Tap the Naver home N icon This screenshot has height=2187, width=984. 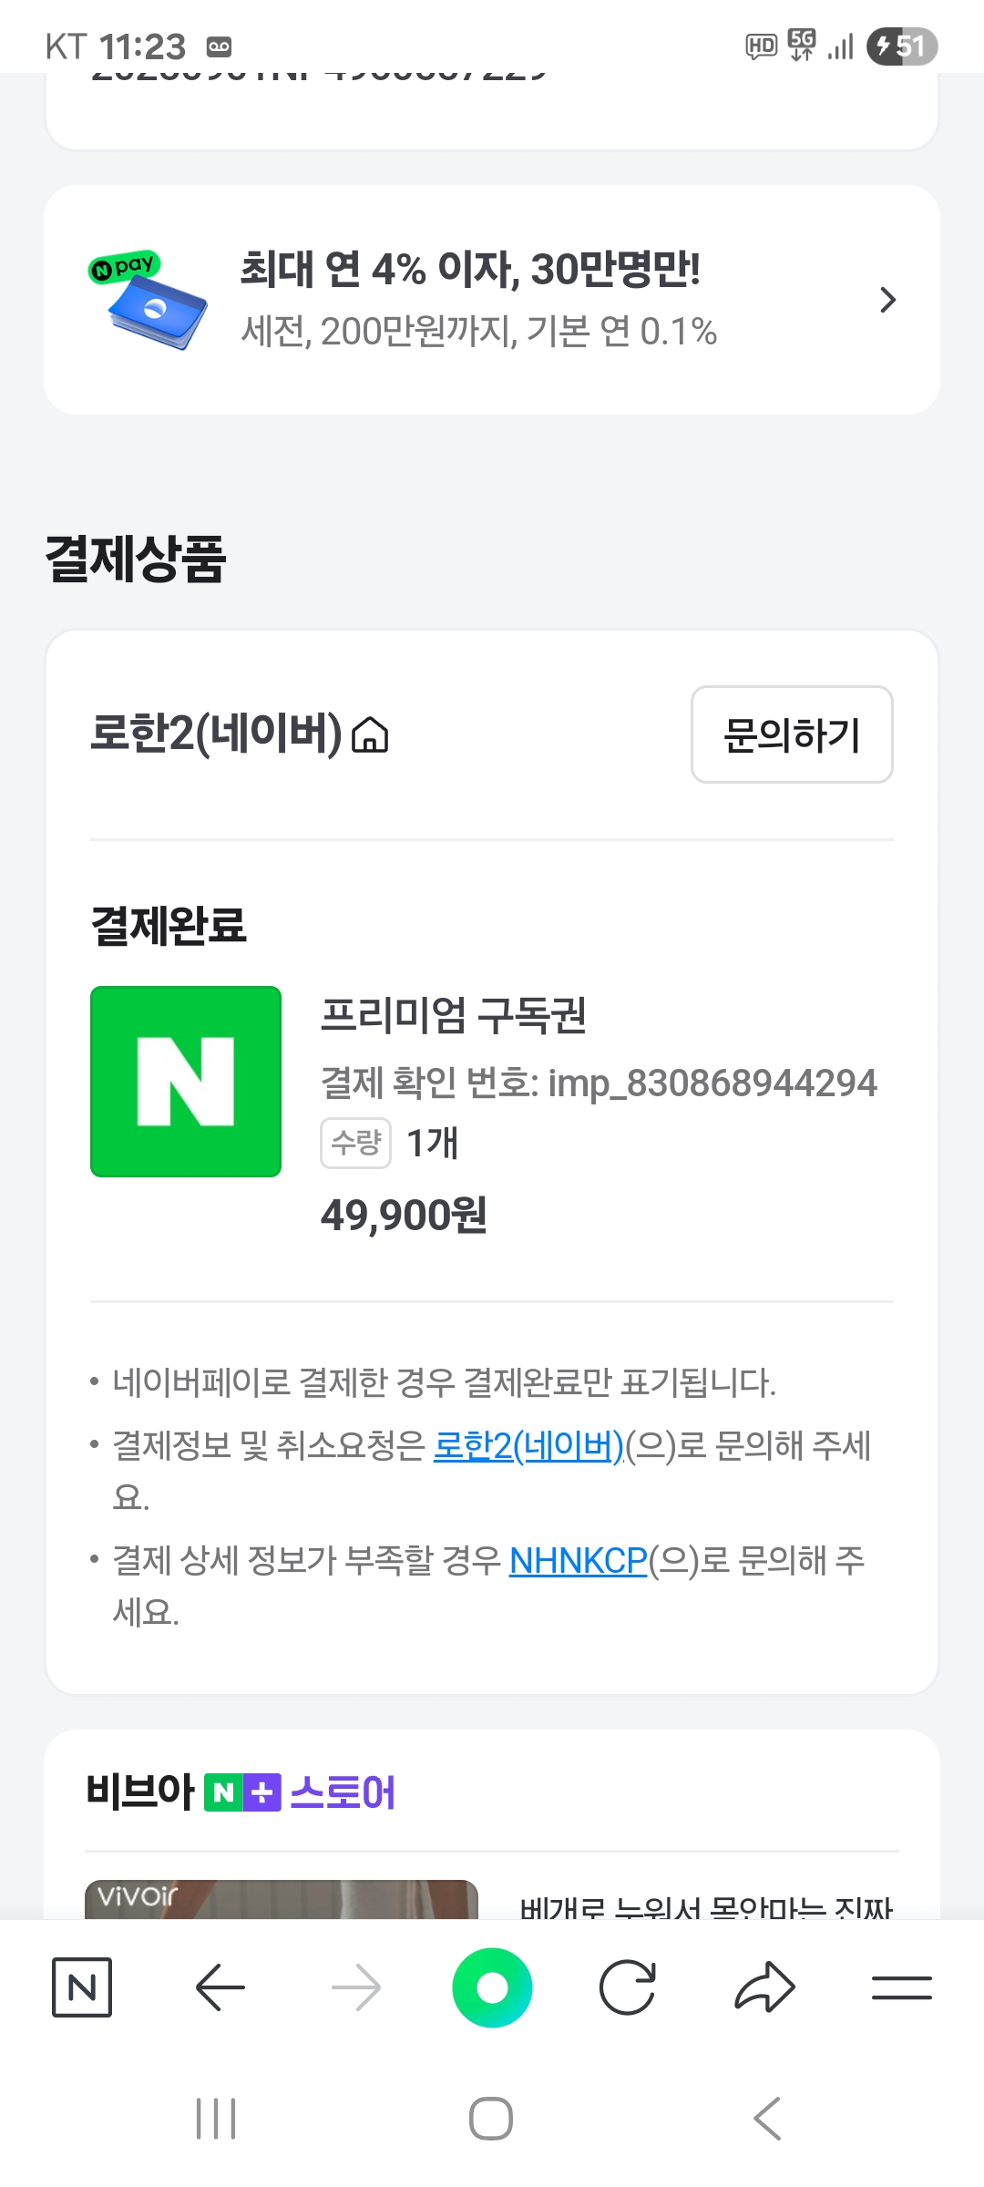point(82,1987)
